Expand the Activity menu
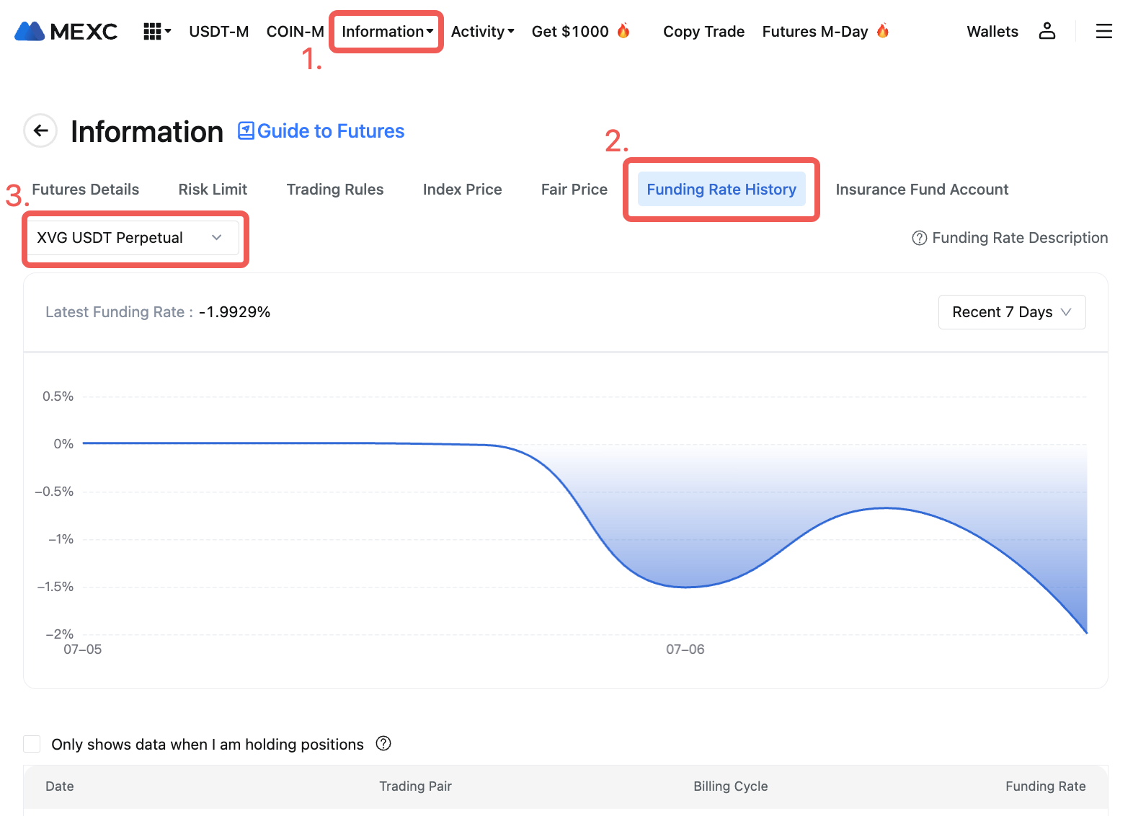The height and width of the screenshot is (816, 1133). (x=482, y=32)
